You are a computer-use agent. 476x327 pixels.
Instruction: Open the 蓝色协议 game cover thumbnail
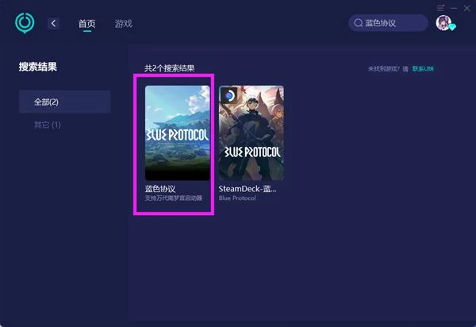(x=178, y=133)
